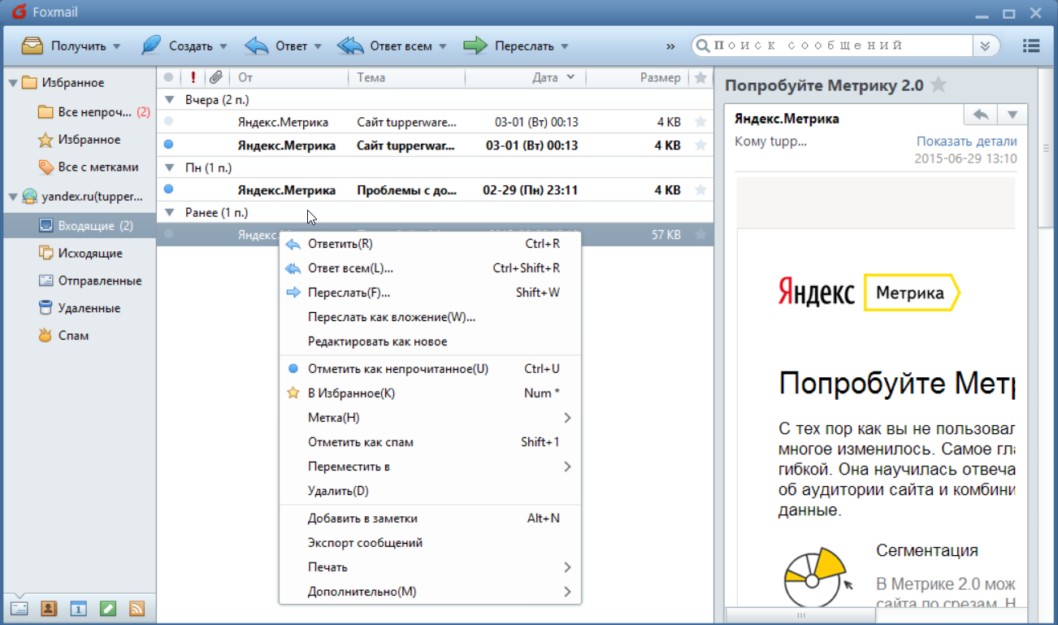The width and height of the screenshot is (1058, 625).
Task: Click the Переслать green arrow icon
Action: point(475,46)
